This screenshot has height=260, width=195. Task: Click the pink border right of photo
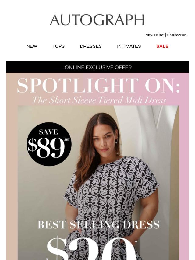tap(184, 182)
